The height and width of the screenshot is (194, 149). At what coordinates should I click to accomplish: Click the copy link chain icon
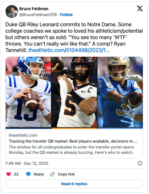click(52, 174)
